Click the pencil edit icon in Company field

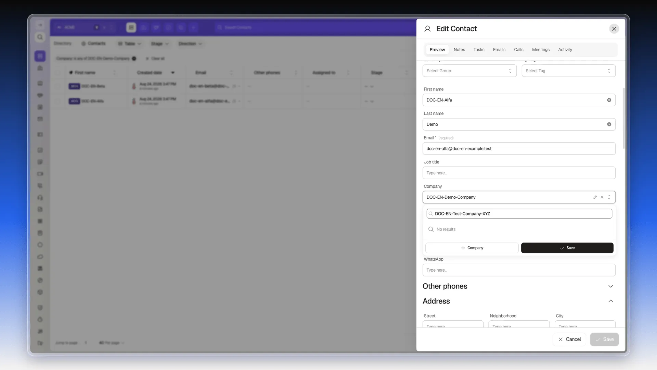point(595,197)
